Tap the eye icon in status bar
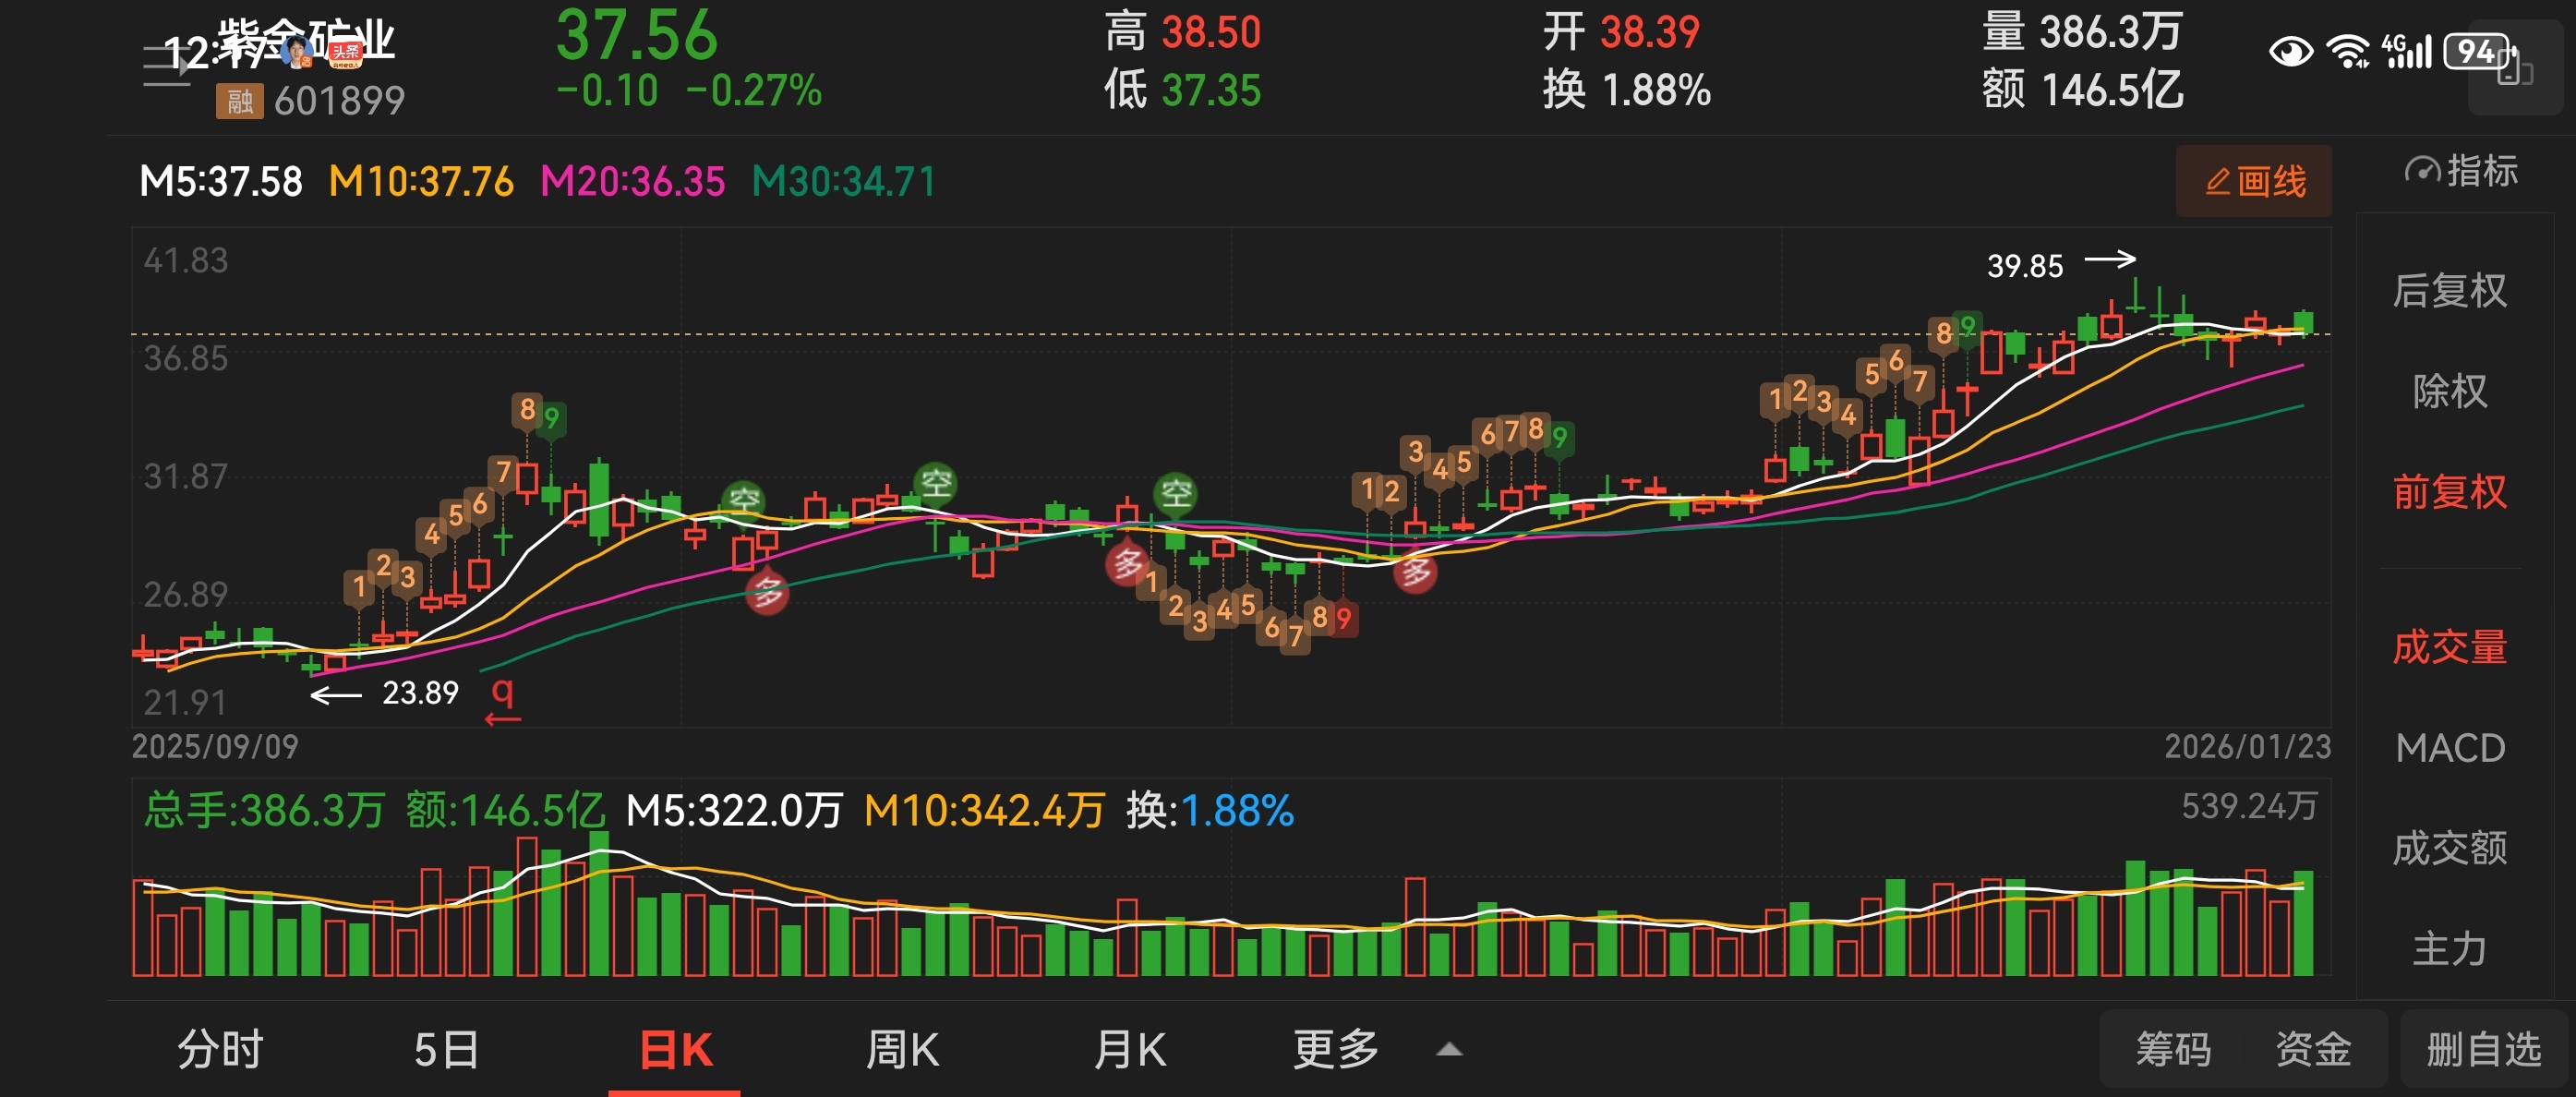Viewport: 2576px width, 1097px height. pos(2290,52)
